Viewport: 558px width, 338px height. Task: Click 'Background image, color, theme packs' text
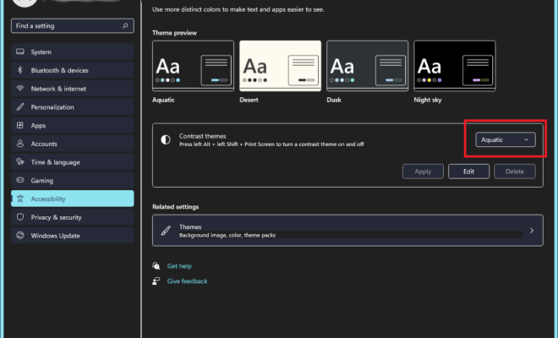227,235
